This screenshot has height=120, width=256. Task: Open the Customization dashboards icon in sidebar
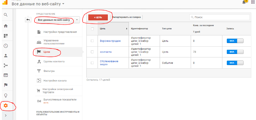6,36
